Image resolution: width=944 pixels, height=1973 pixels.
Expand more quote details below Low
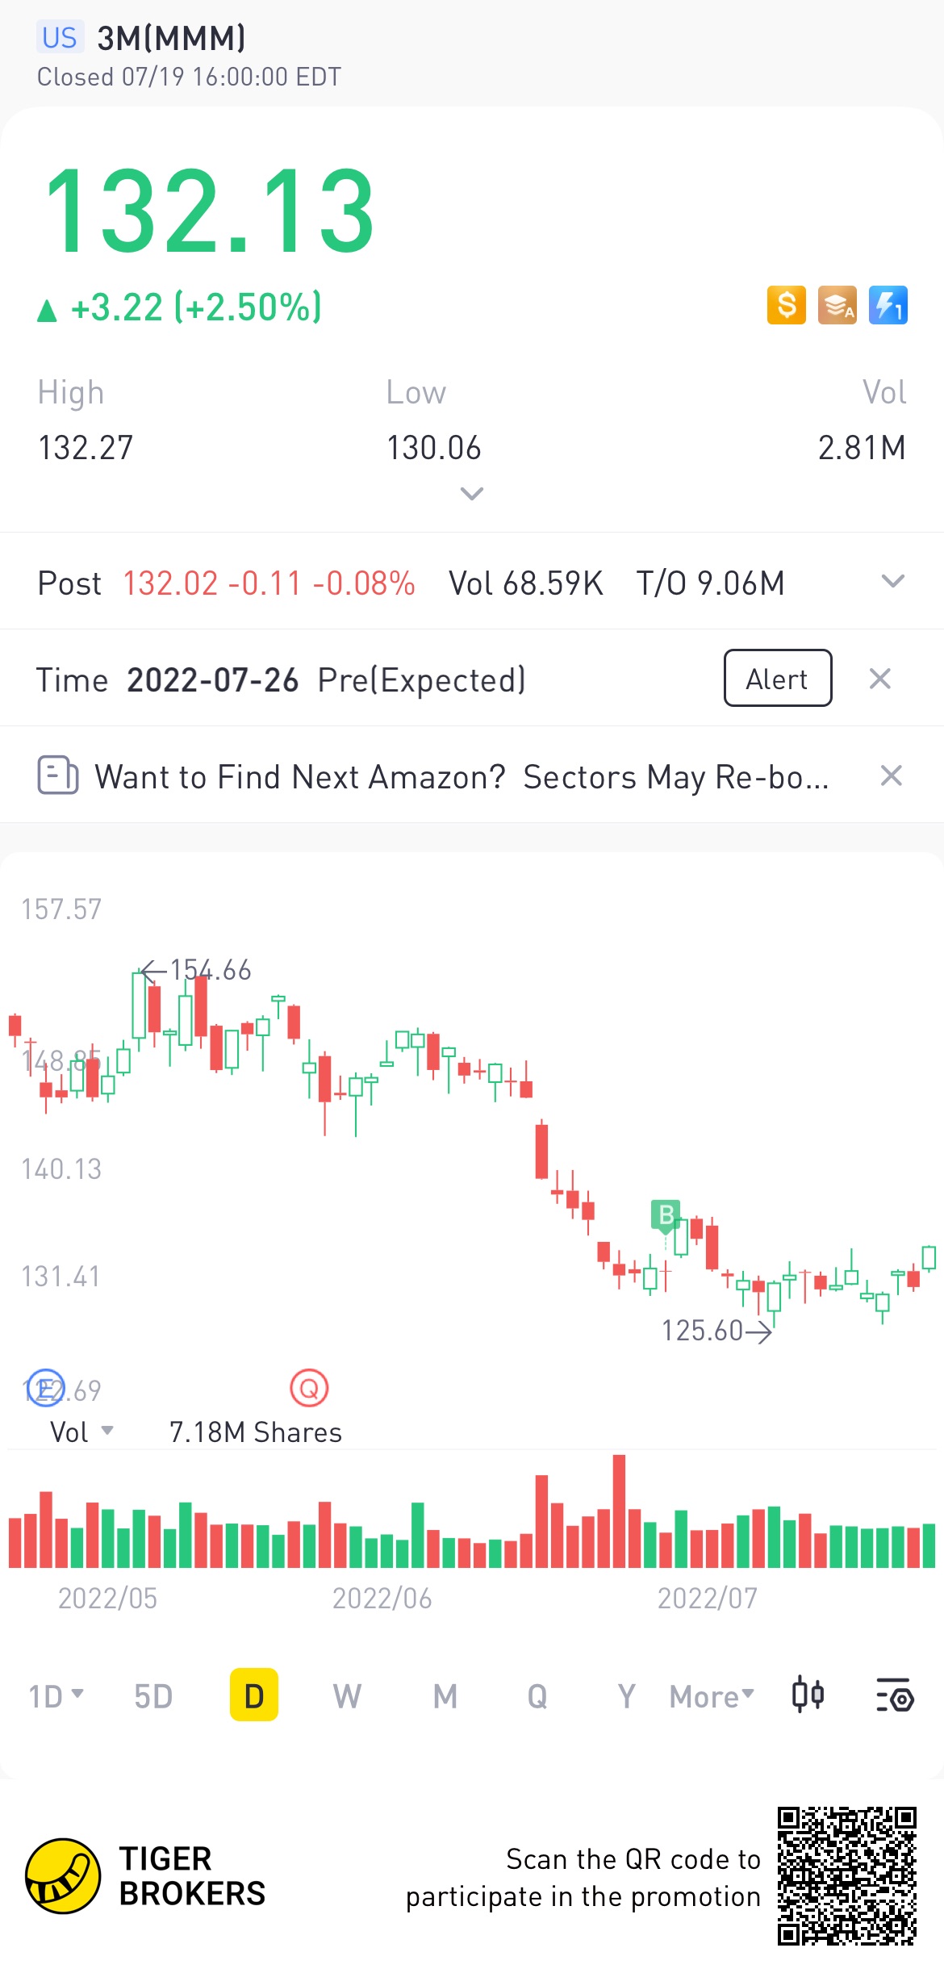[471, 493]
